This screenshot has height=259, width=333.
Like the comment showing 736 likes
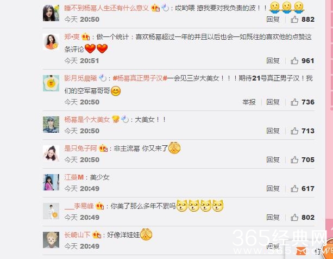click(x=294, y=102)
